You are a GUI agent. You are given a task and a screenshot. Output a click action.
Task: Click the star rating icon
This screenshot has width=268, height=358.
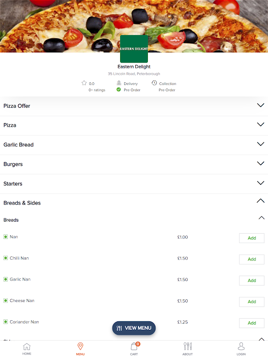pos(84,83)
